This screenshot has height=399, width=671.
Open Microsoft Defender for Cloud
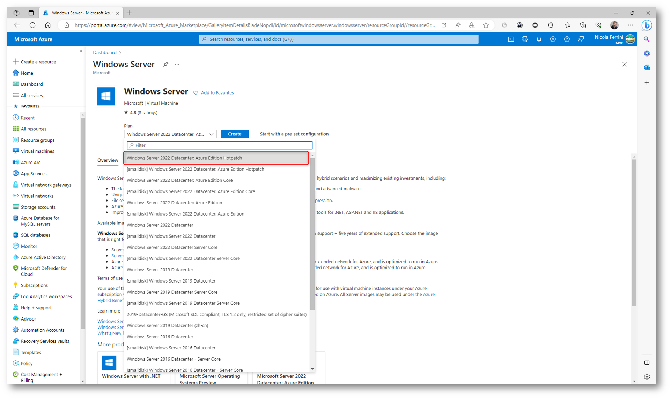[x=44, y=271]
